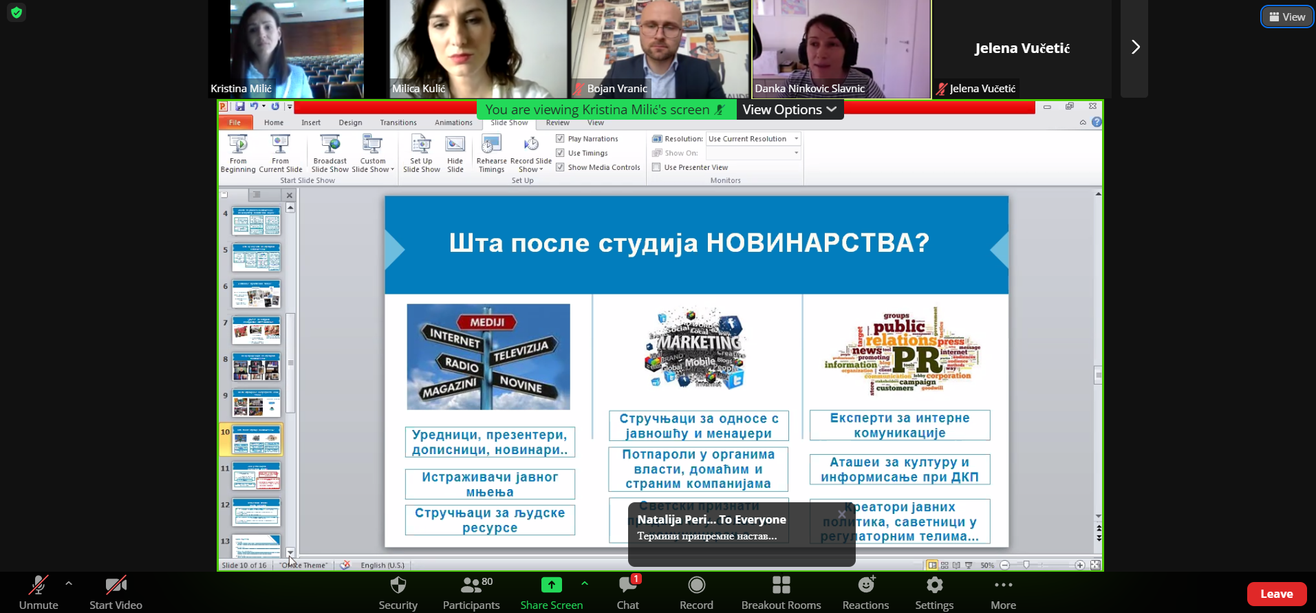
Task: Start recording the meeting
Action: click(696, 592)
